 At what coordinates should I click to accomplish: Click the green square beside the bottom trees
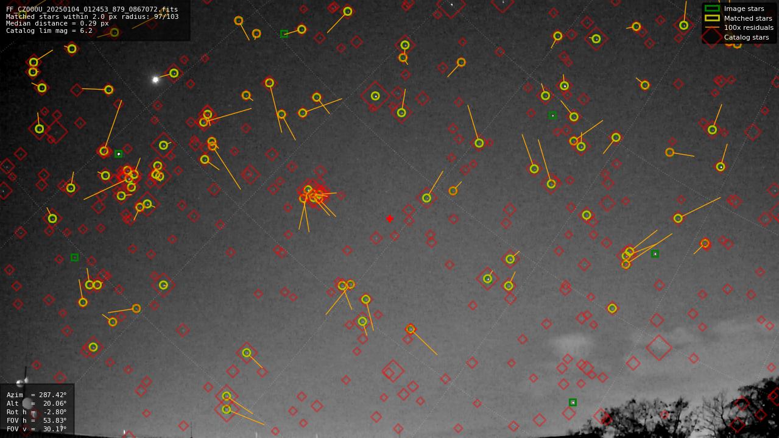tap(573, 403)
